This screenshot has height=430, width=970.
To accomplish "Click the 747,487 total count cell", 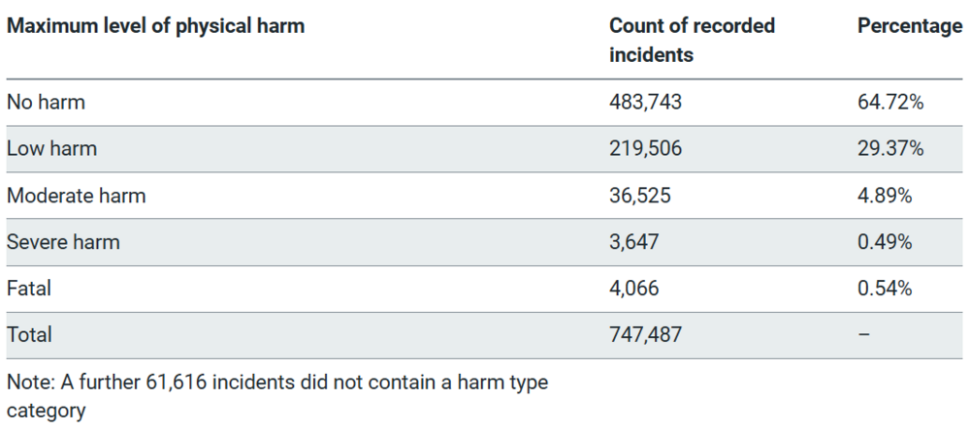I will (645, 334).
